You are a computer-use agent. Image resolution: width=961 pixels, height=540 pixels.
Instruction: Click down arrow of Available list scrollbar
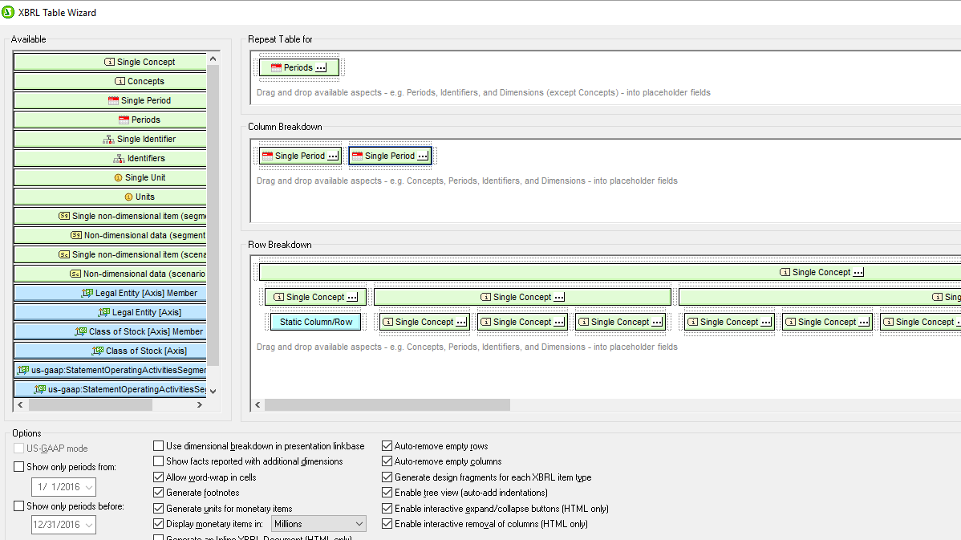[x=213, y=391]
